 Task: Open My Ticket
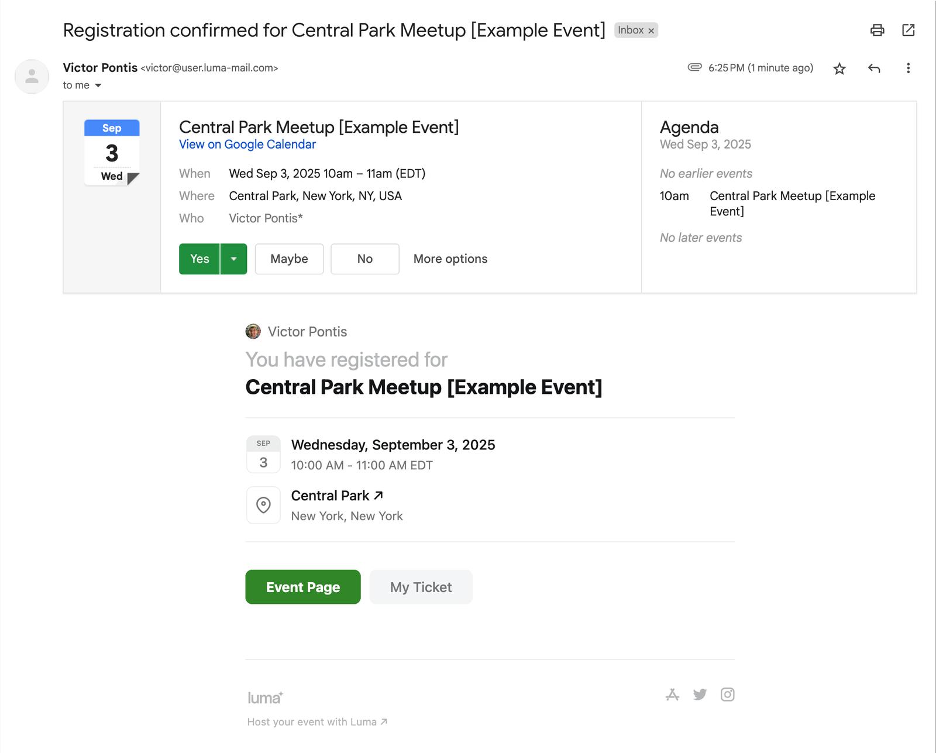coord(421,587)
